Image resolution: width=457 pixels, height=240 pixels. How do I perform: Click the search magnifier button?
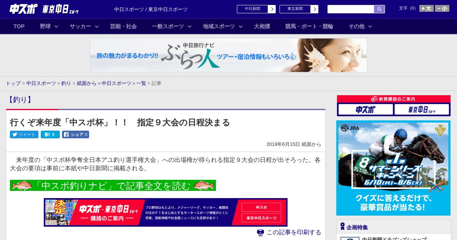click(x=379, y=9)
